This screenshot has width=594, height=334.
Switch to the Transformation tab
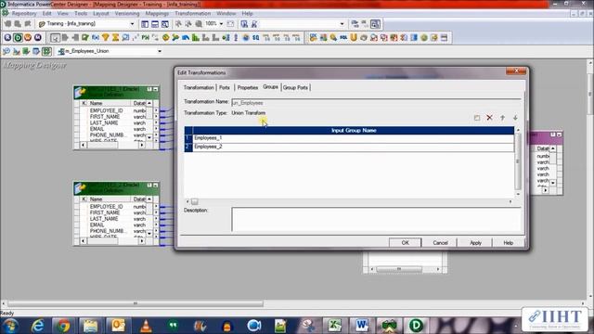(x=199, y=87)
